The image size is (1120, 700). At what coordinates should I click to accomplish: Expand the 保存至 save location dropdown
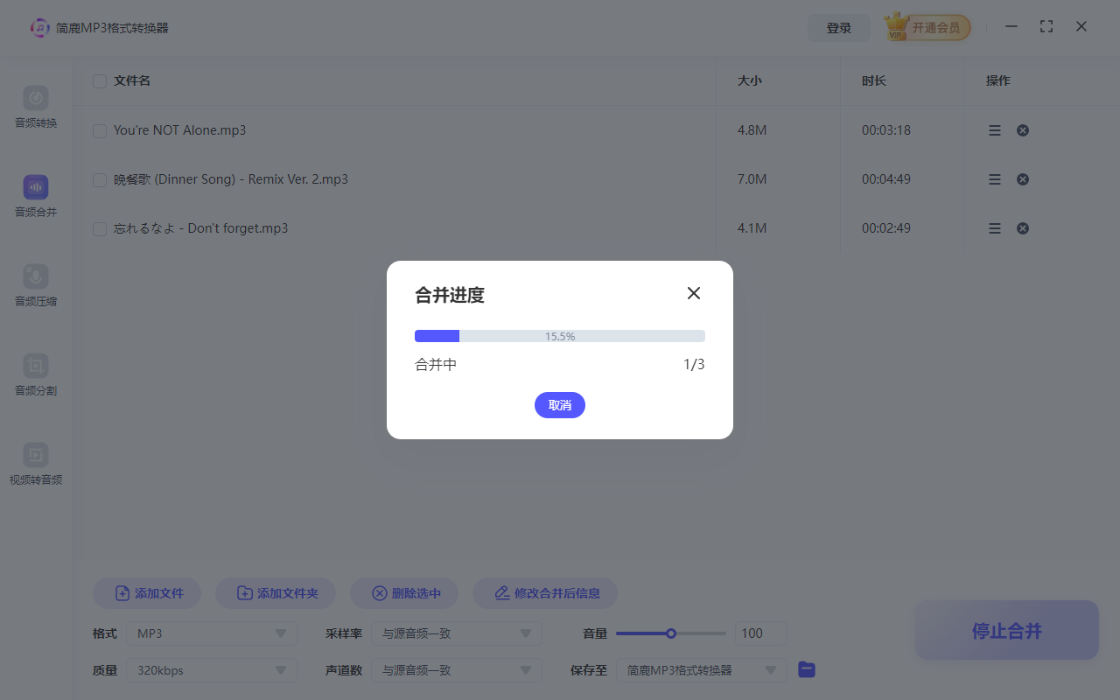(702, 670)
